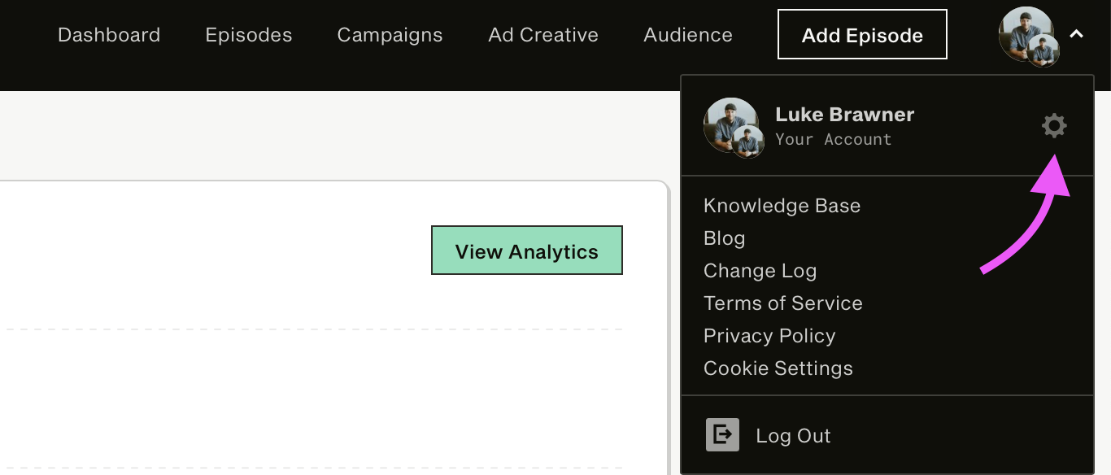Viewport: 1111px width, 475px height.
Task: Click Luke Brawner's avatar in the dropdown panel
Action: (733, 127)
